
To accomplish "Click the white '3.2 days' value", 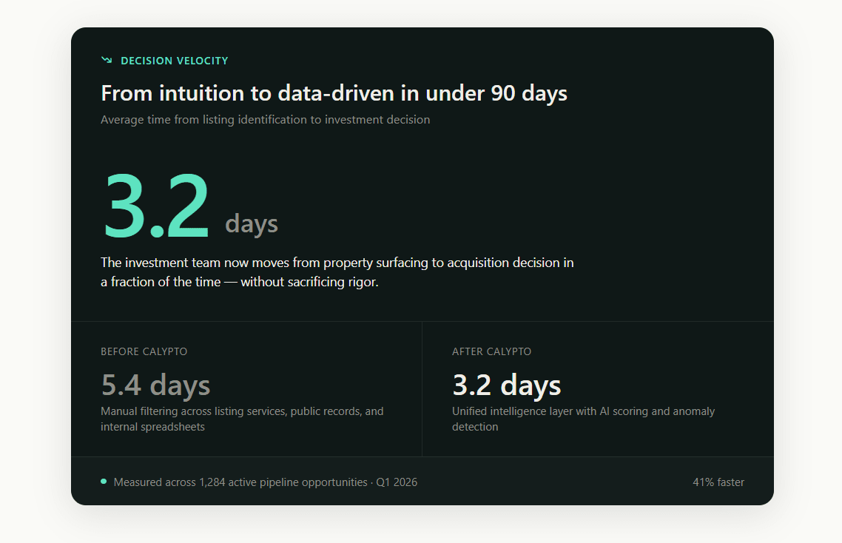I will [x=506, y=385].
